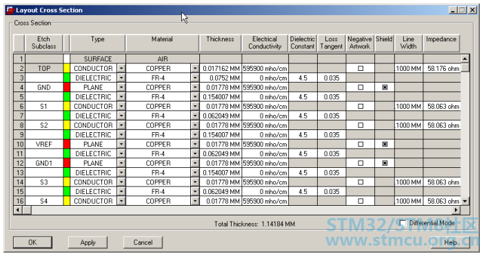Select dielectric constant 4.5 in row 5
The height and width of the screenshot is (256, 486).
coord(303,97)
